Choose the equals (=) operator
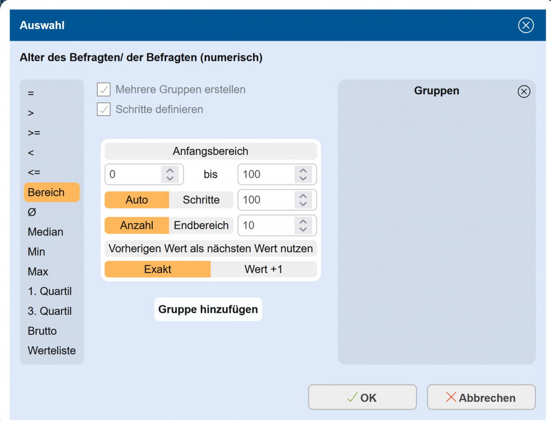This screenshot has width=551, height=422. (x=31, y=93)
